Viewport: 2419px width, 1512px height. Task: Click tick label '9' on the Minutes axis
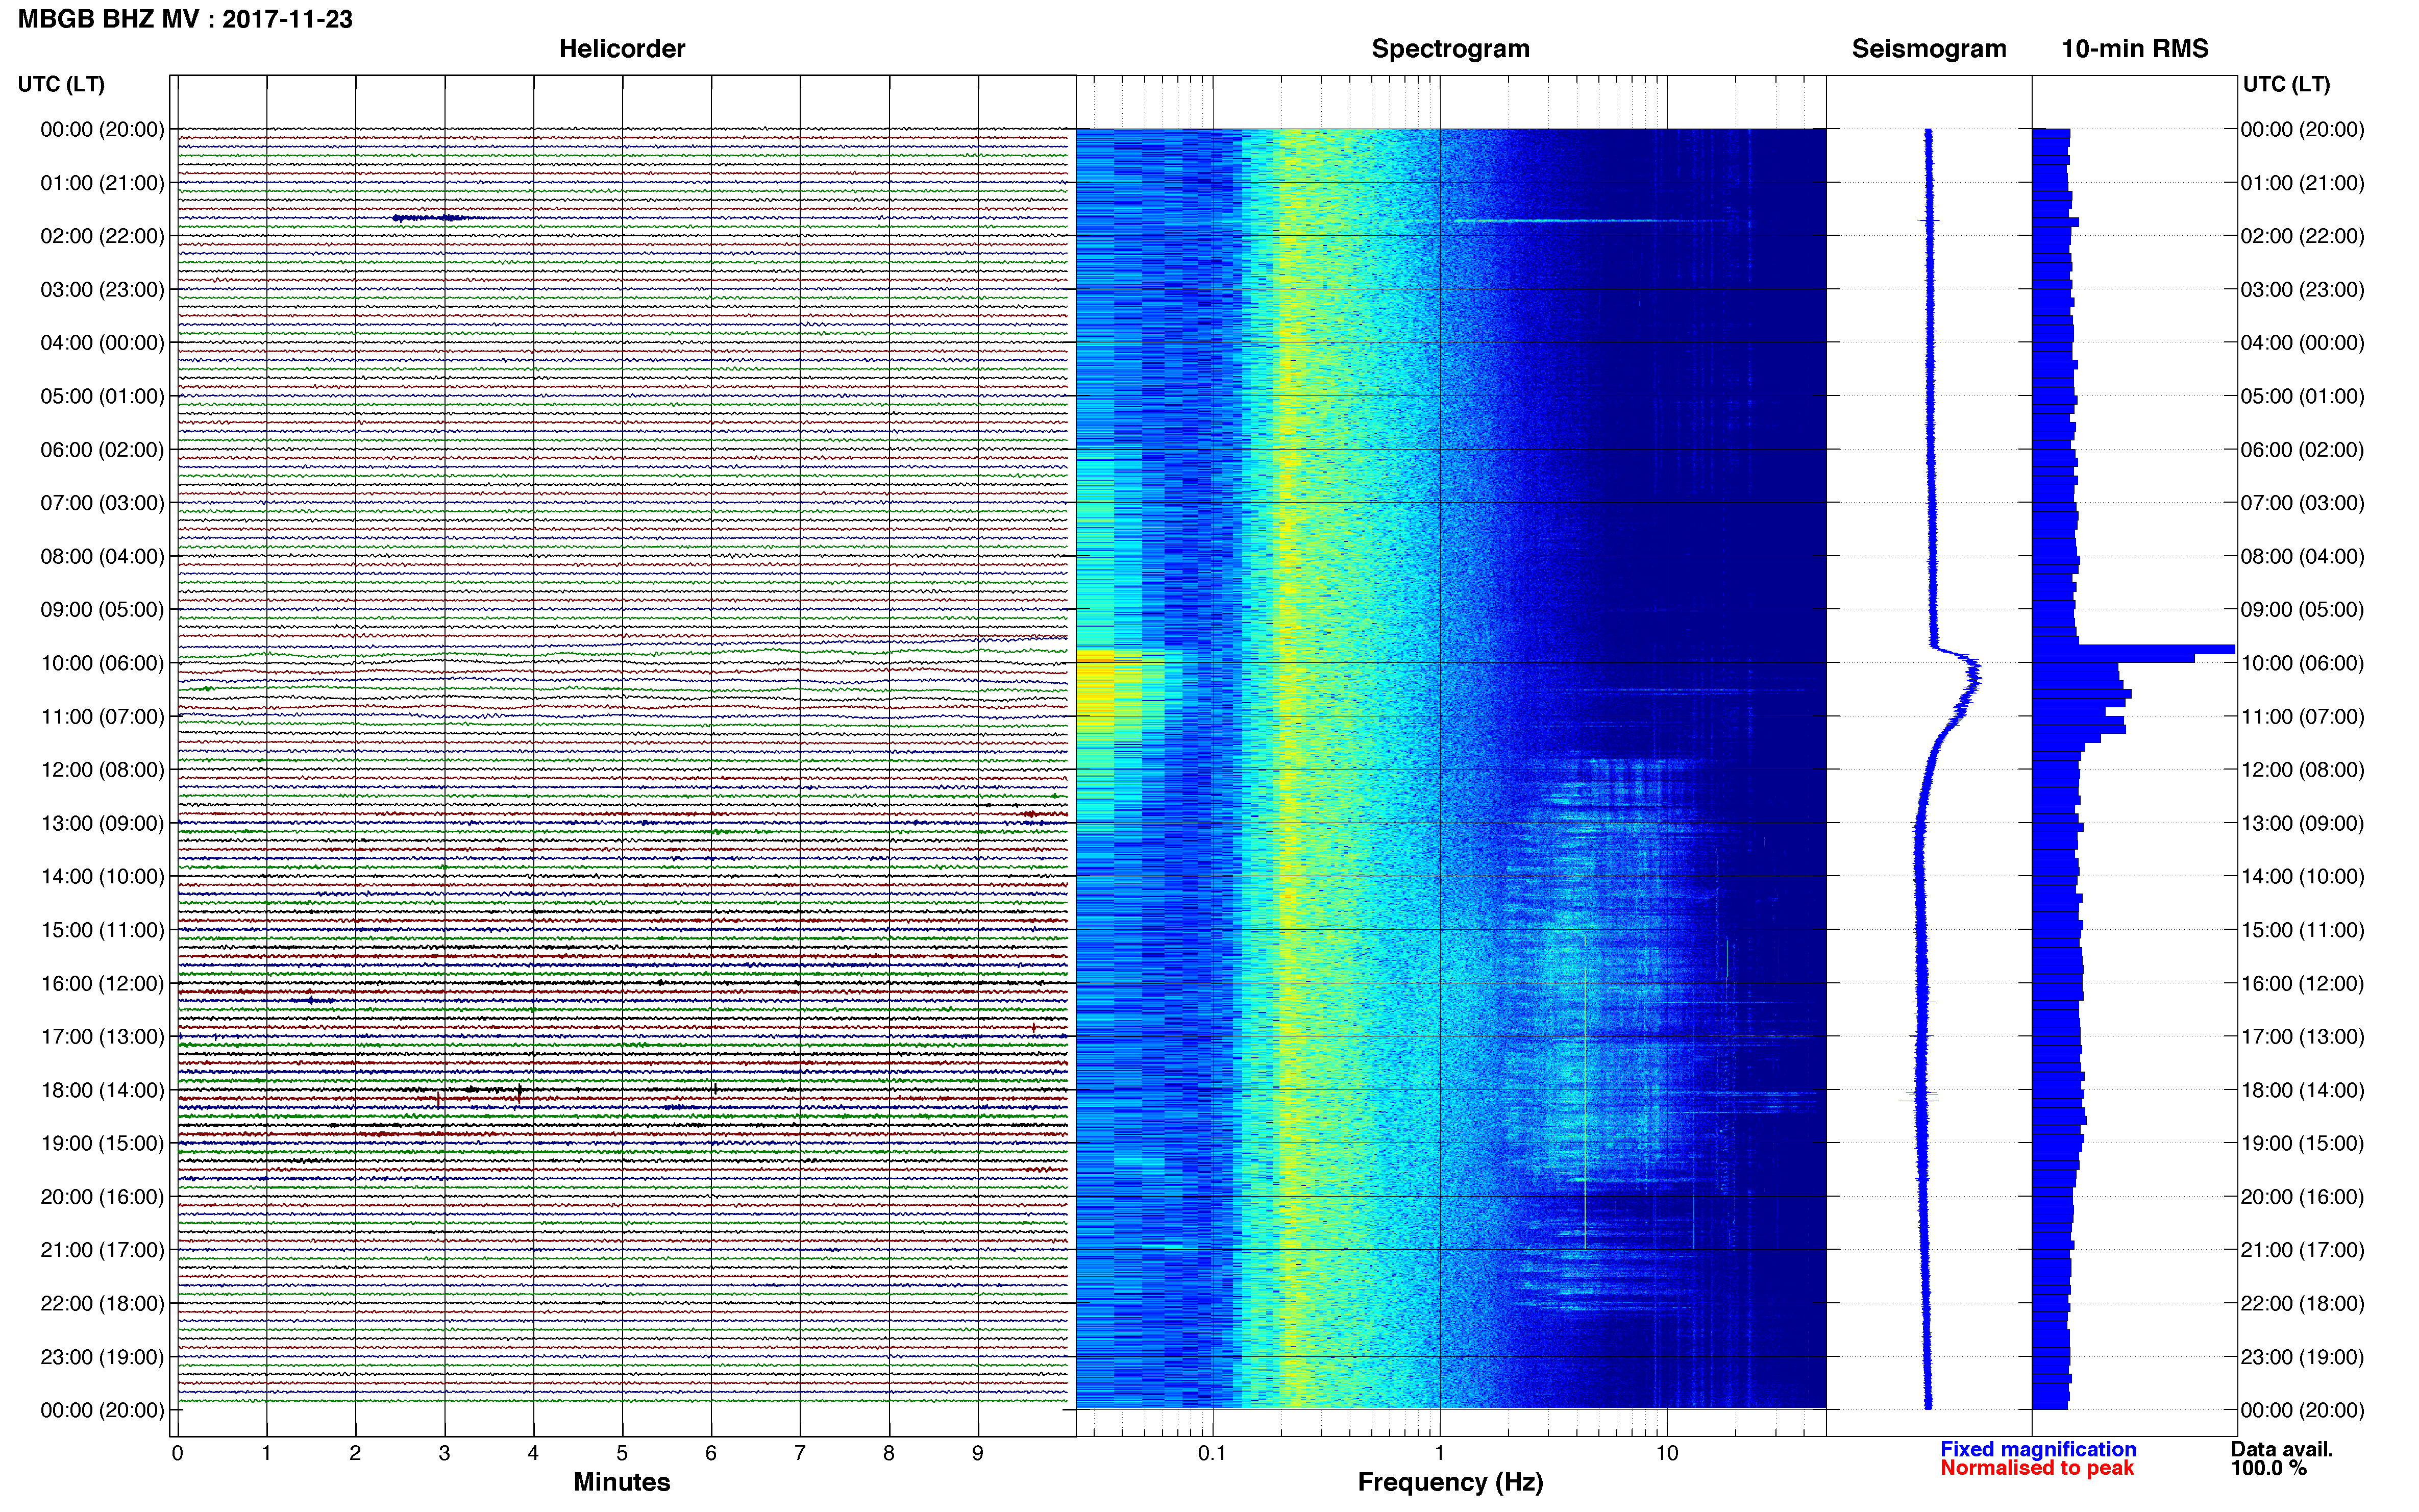978,1453
